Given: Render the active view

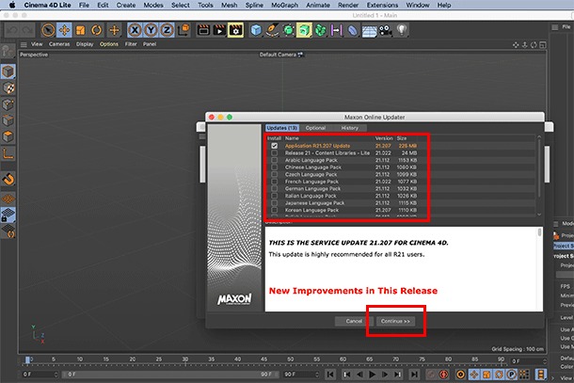Looking at the screenshot, I should [203, 30].
